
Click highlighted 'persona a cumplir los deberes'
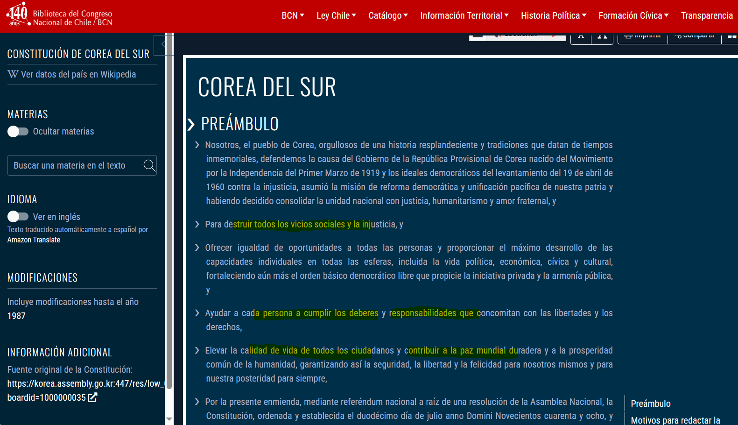pos(321,313)
